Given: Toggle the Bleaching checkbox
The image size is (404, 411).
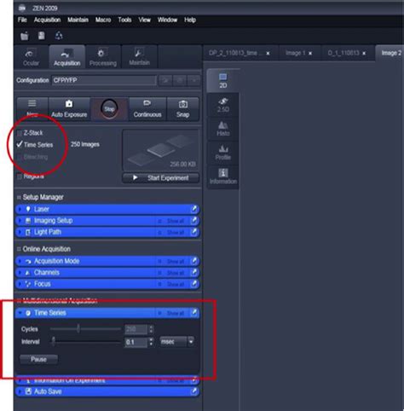Looking at the screenshot, I should 20,157.
